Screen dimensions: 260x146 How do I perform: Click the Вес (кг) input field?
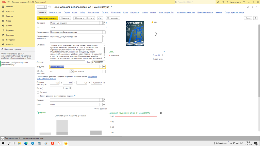point(59,88)
